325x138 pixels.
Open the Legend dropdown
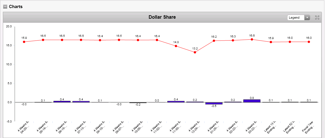(x=298, y=18)
